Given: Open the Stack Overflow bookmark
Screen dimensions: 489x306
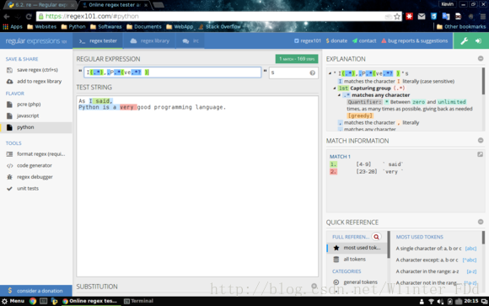Looking at the screenshot, I should click(x=219, y=27).
